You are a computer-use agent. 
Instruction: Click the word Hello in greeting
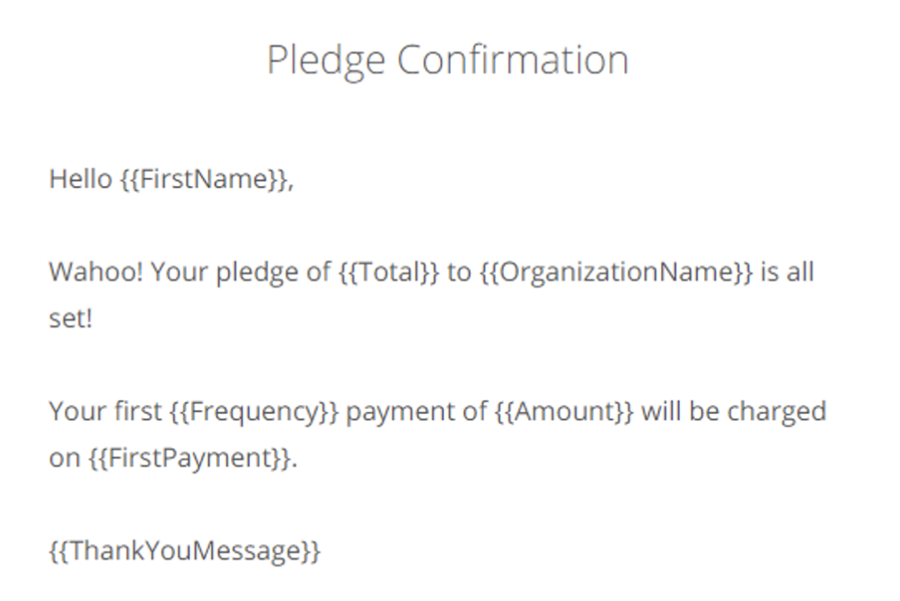pyautogui.click(x=81, y=178)
